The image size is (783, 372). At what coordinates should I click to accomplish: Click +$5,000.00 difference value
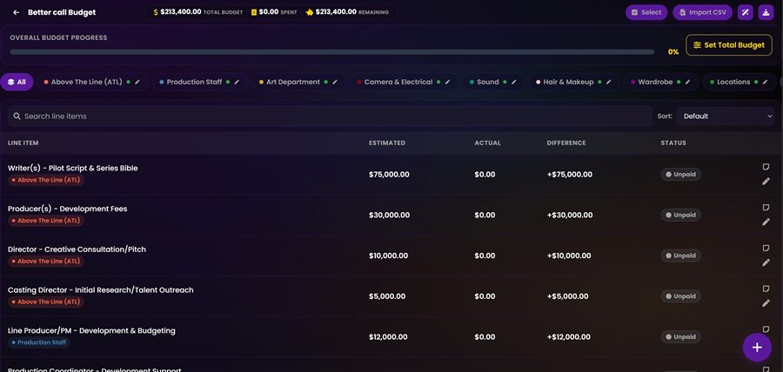point(567,296)
